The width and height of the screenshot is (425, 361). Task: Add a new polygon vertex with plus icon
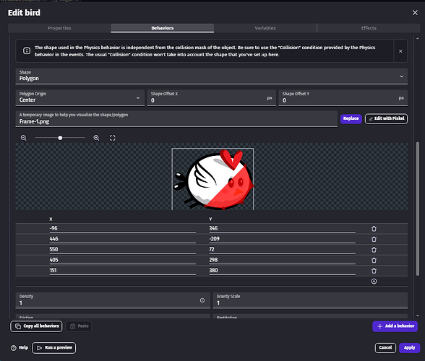pyautogui.click(x=374, y=282)
